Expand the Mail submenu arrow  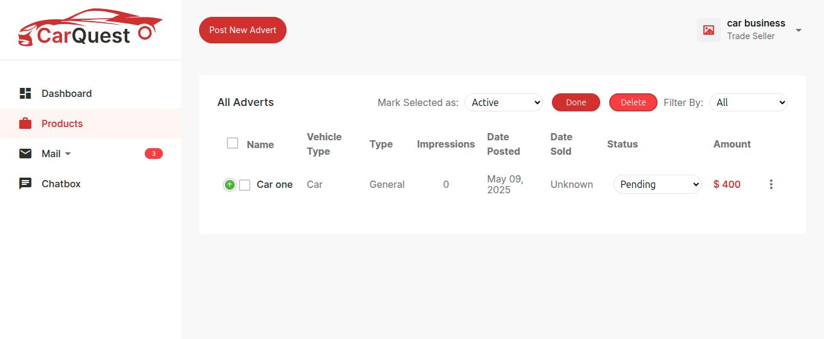[68, 154]
